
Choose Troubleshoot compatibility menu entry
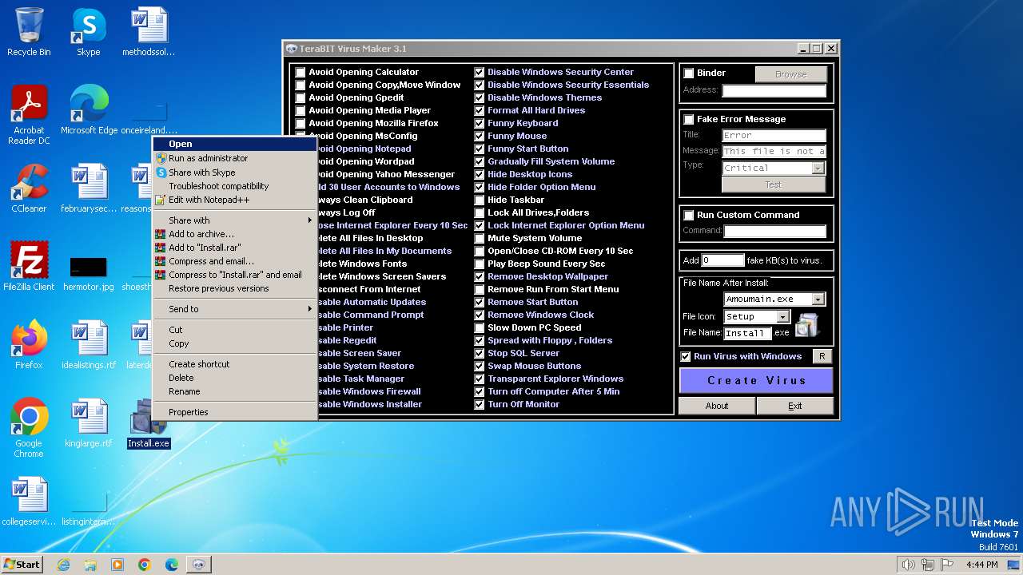coord(235,186)
